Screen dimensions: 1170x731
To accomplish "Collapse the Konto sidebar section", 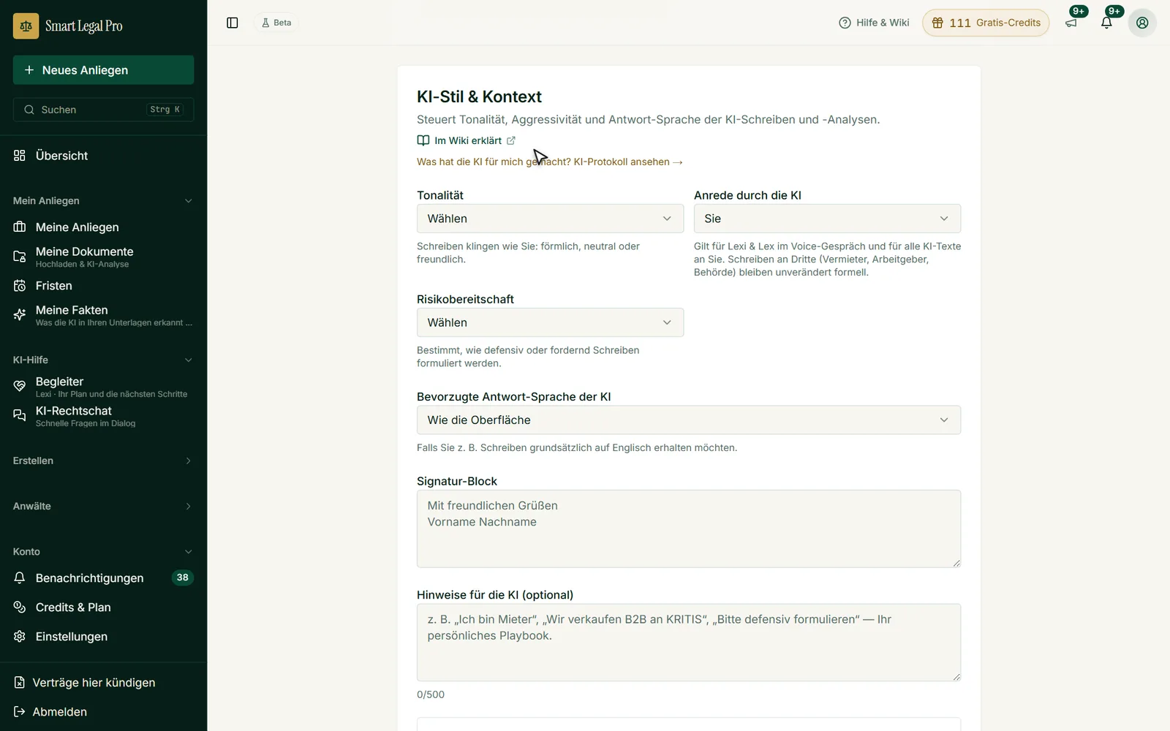I will click(x=103, y=552).
